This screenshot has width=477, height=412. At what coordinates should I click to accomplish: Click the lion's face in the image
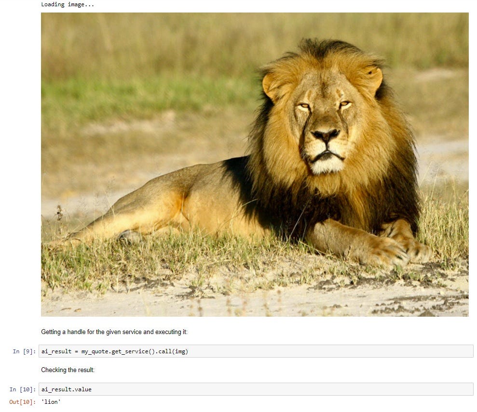coord(325,128)
